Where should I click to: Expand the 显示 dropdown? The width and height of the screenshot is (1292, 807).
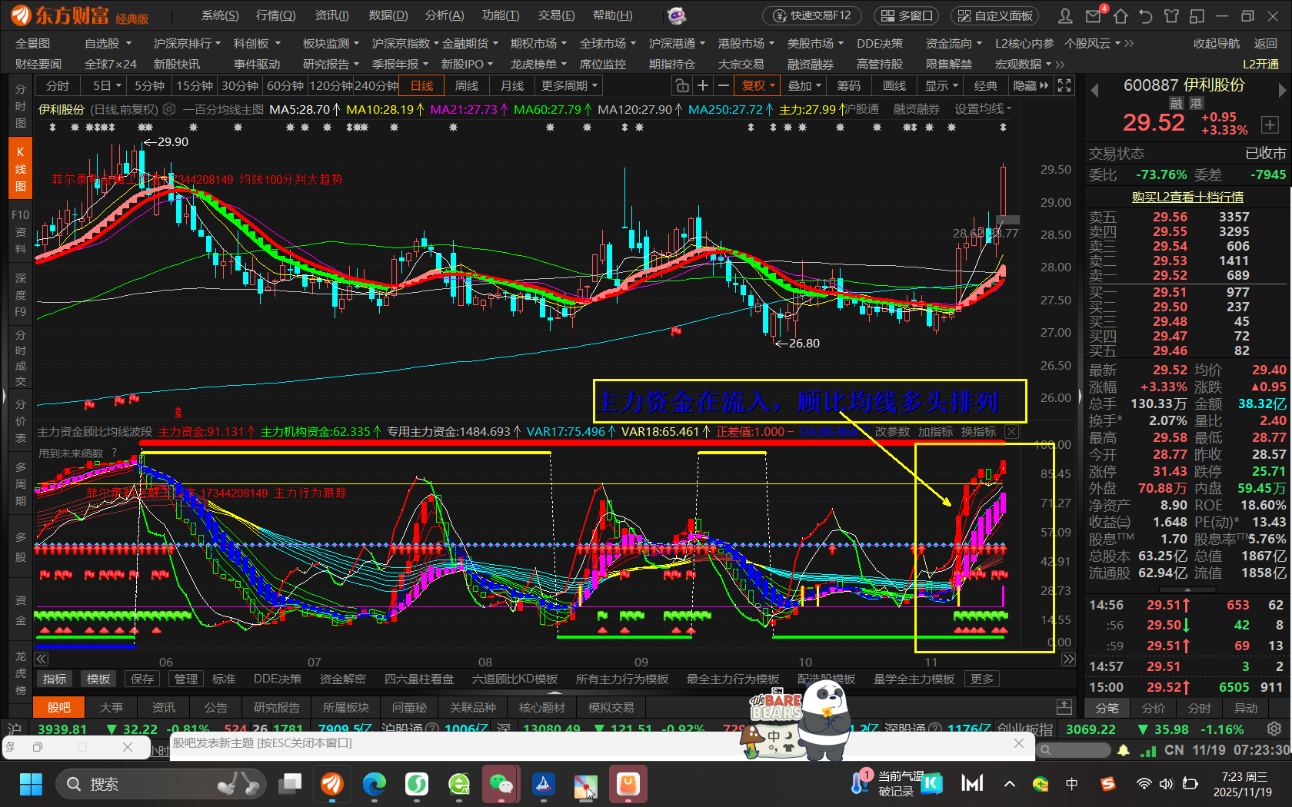pyautogui.click(x=941, y=85)
